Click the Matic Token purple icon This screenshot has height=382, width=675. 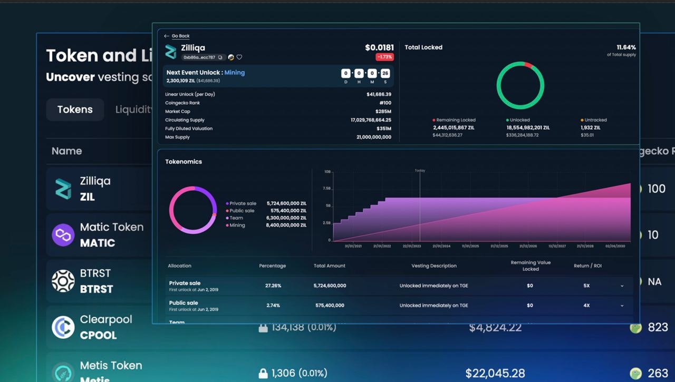[63, 235]
